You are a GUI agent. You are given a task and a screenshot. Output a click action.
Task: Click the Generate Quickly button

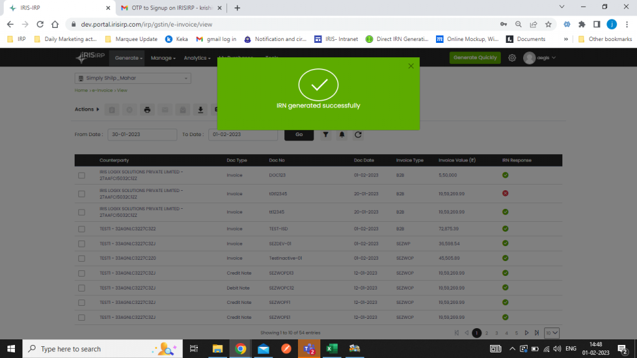(475, 57)
